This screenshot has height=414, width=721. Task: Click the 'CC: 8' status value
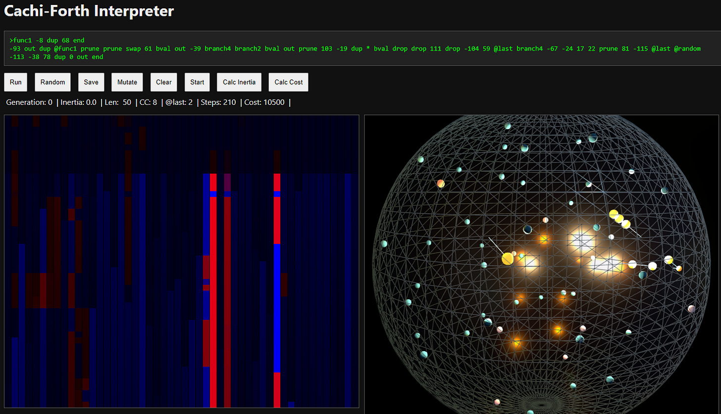coord(148,102)
